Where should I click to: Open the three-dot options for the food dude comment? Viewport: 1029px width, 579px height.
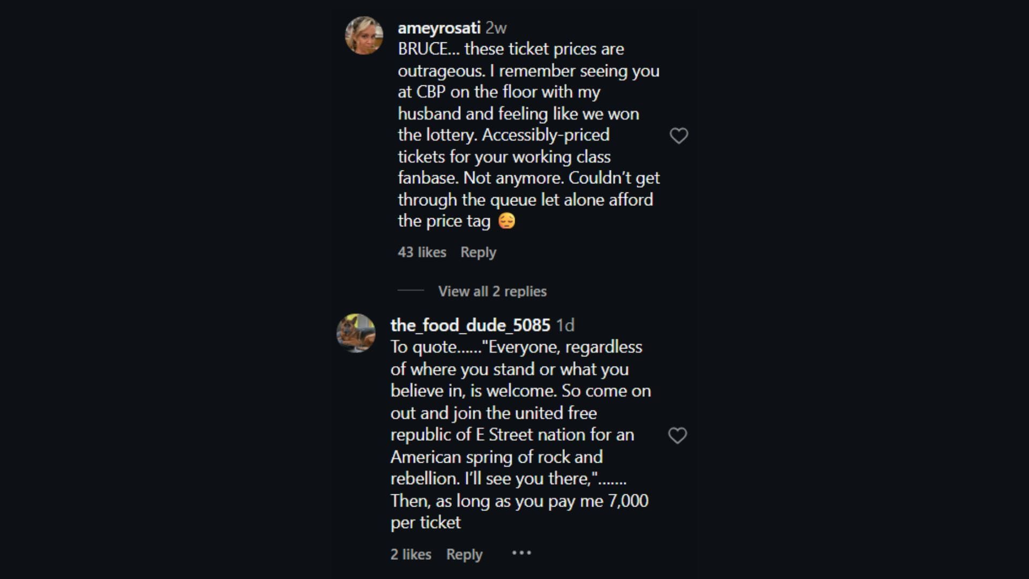(x=521, y=553)
